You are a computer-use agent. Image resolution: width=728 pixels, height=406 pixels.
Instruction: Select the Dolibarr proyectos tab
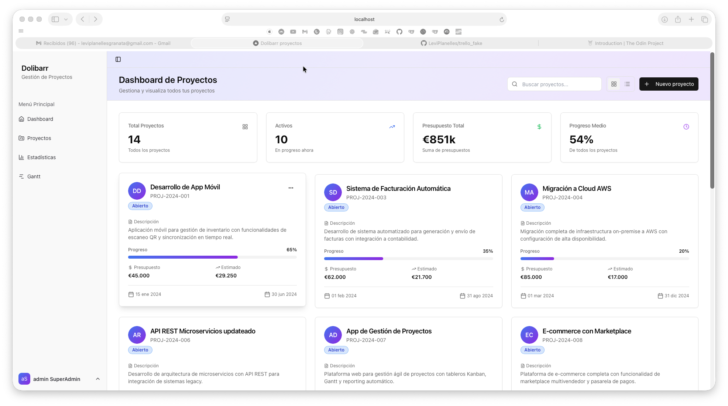[277, 43]
